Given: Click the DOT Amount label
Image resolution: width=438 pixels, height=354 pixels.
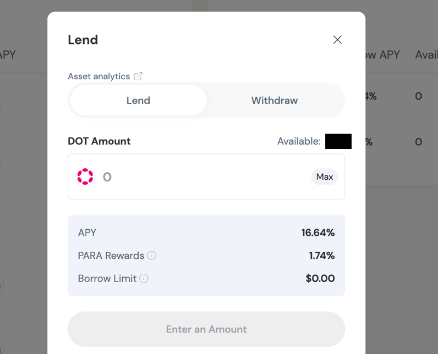Looking at the screenshot, I should [x=99, y=141].
